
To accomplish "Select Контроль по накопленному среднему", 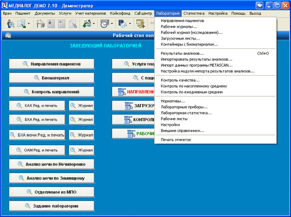I will pos(215,86).
